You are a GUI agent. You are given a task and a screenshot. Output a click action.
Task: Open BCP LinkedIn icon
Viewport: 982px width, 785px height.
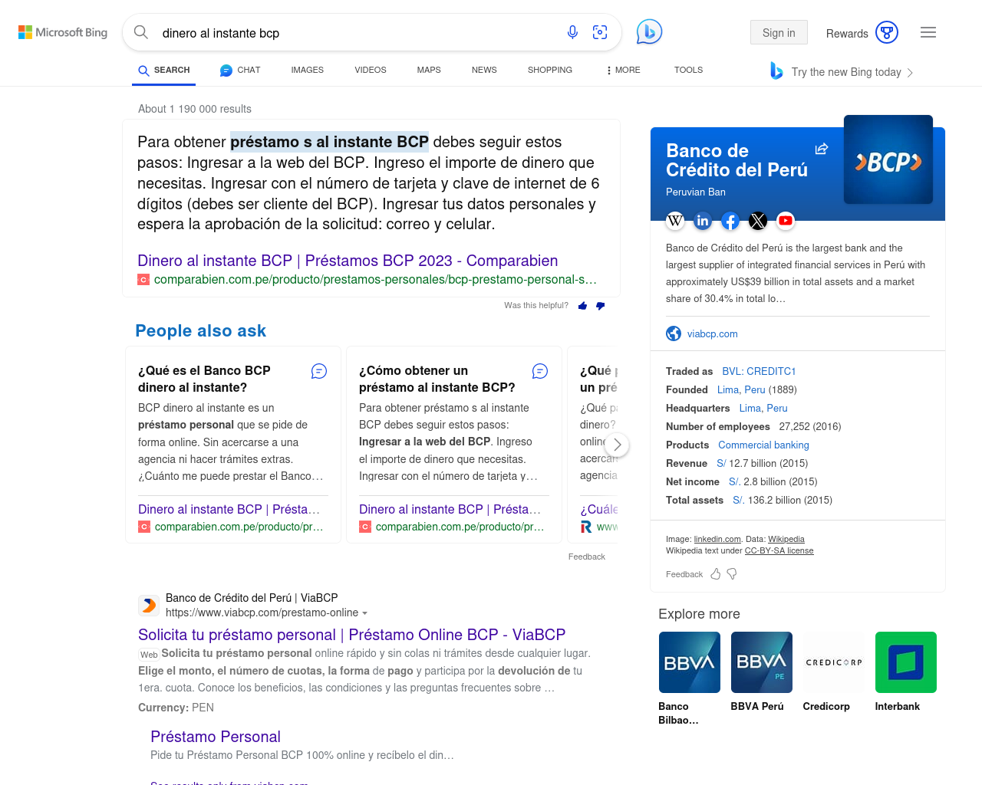[703, 221]
